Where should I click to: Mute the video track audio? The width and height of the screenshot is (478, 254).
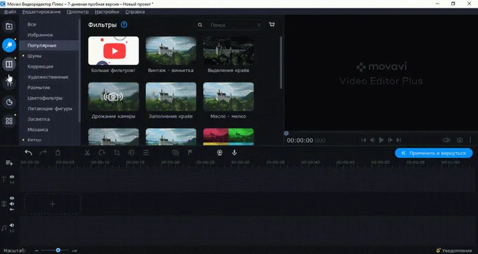[x=12, y=204]
